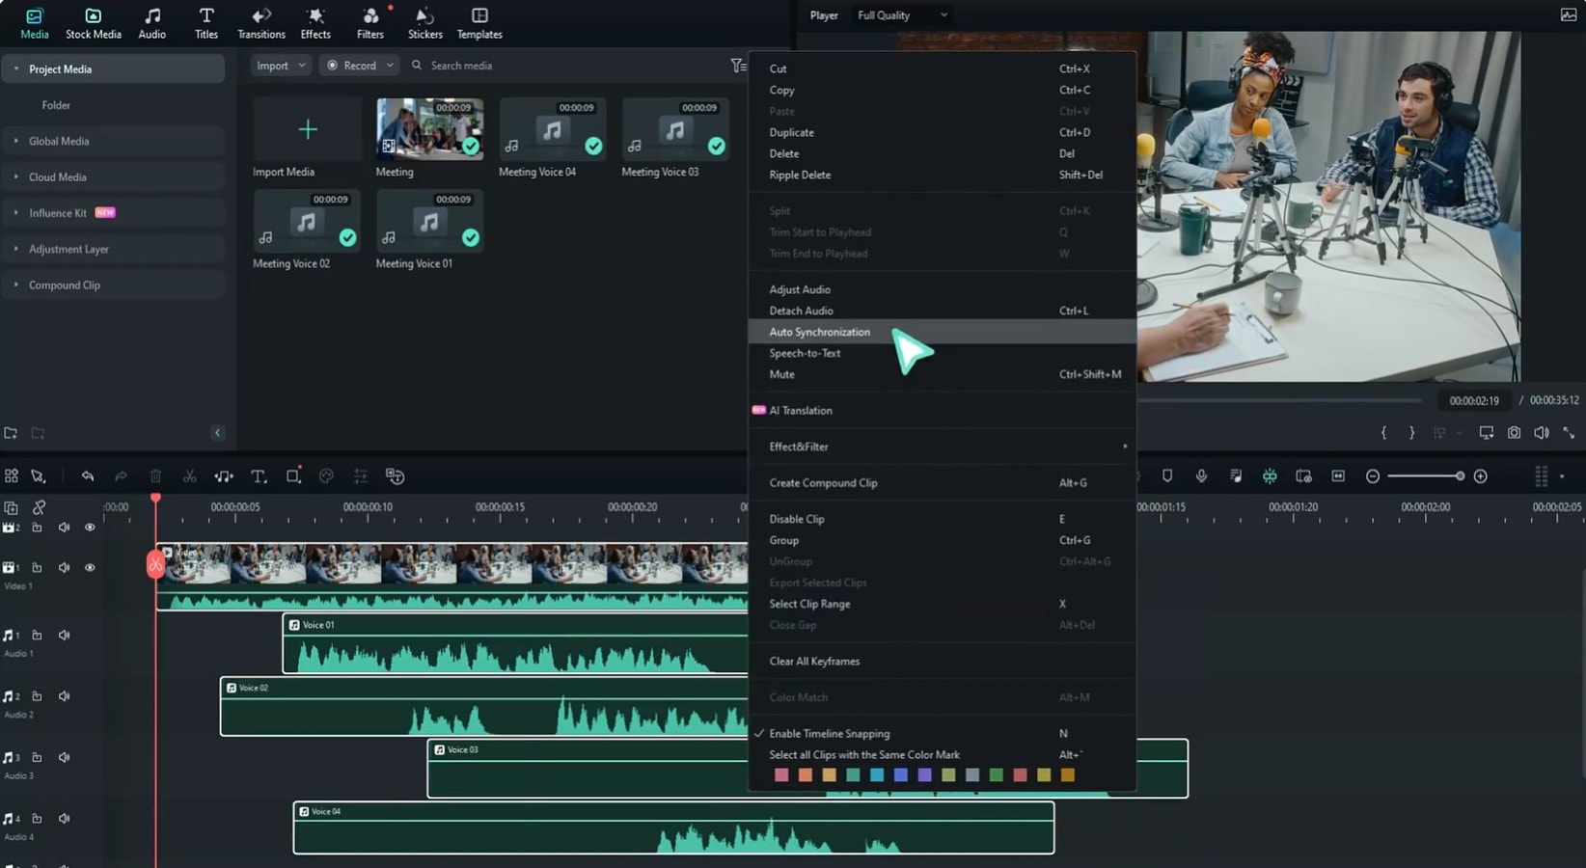The width and height of the screenshot is (1586, 868).
Task: Click the mark out curly brace icon
Action: coord(1411,433)
